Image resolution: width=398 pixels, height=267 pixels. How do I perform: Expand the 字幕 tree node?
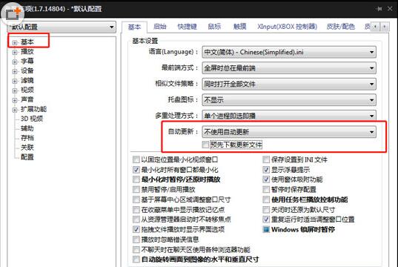coord(15,62)
